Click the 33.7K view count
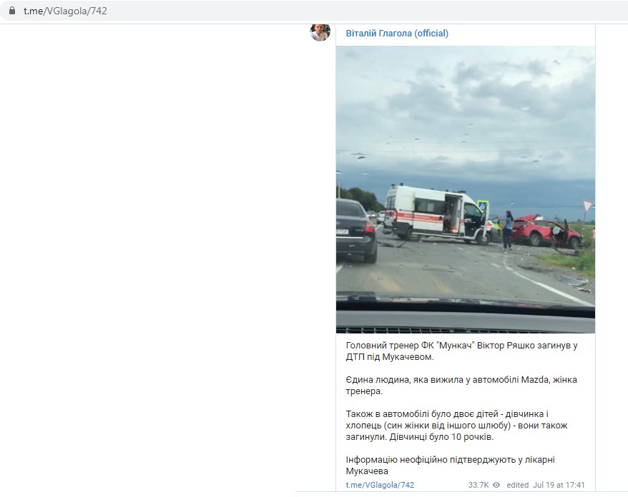 pos(479,485)
